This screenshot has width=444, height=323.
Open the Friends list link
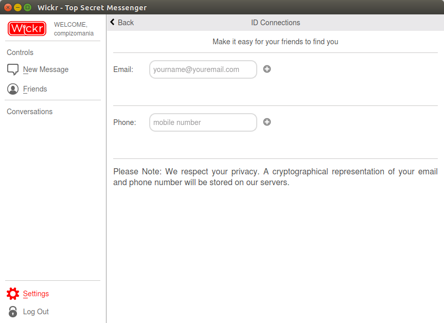pos(35,89)
